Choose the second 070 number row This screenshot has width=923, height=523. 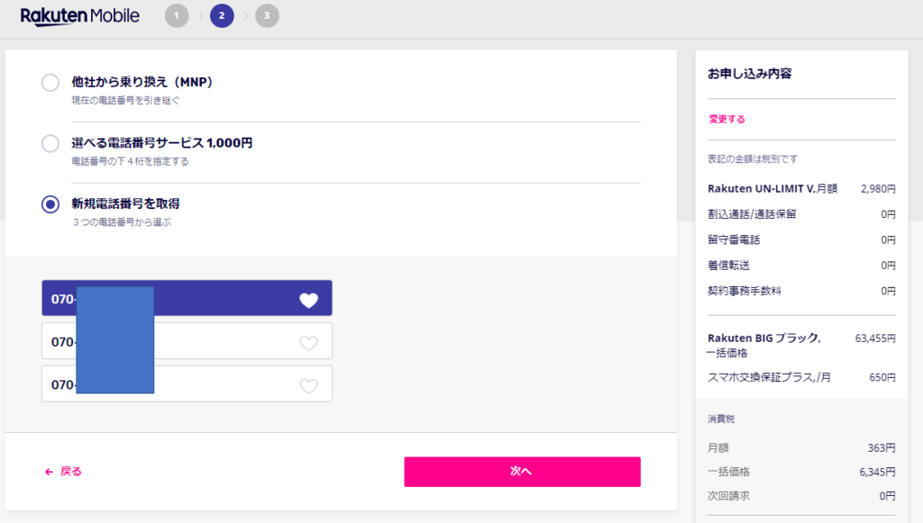point(187,341)
